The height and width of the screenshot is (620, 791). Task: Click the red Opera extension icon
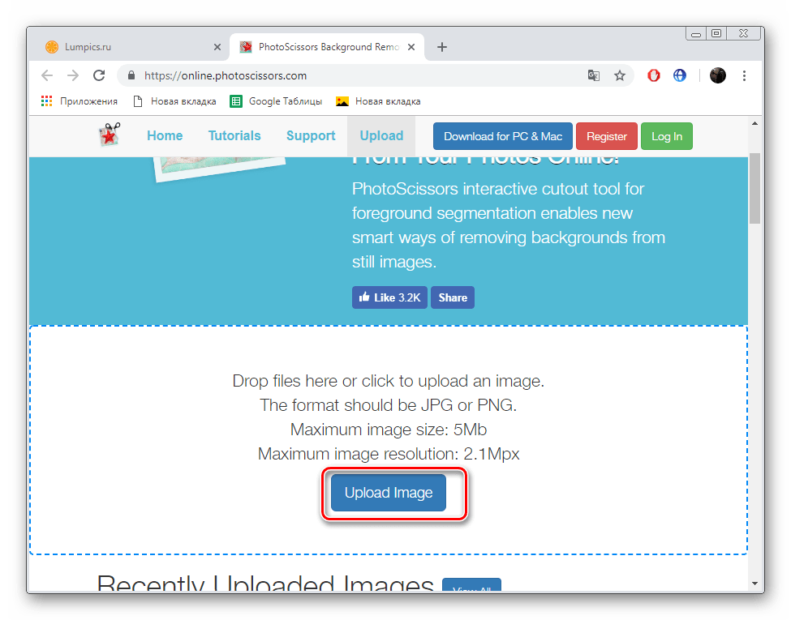[654, 75]
